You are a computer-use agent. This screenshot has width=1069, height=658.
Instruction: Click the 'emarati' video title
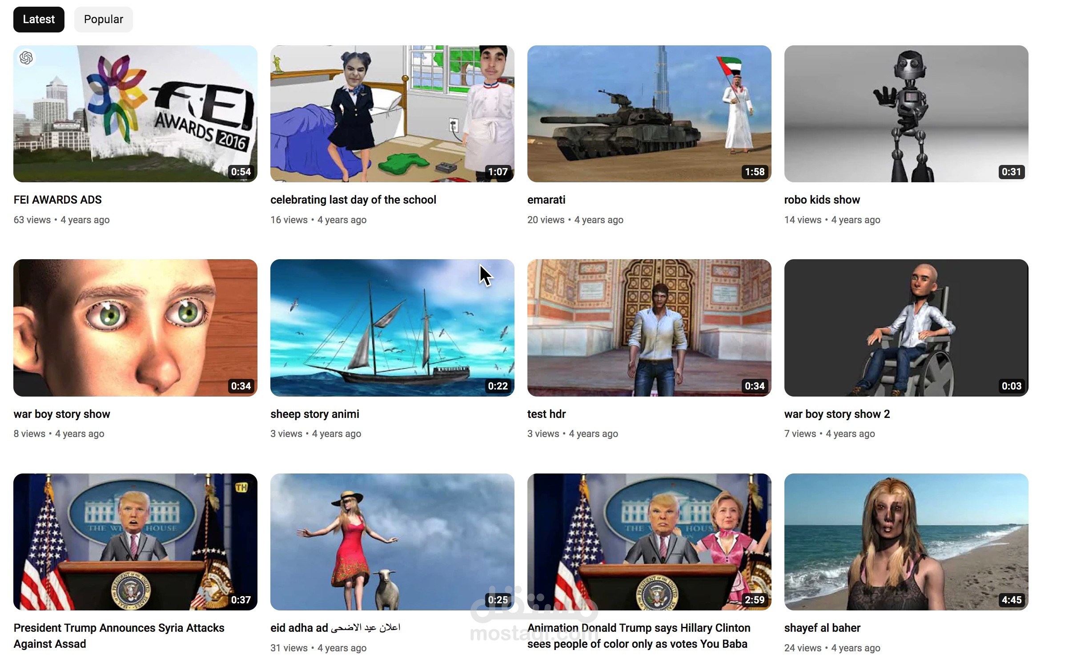pos(546,200)
